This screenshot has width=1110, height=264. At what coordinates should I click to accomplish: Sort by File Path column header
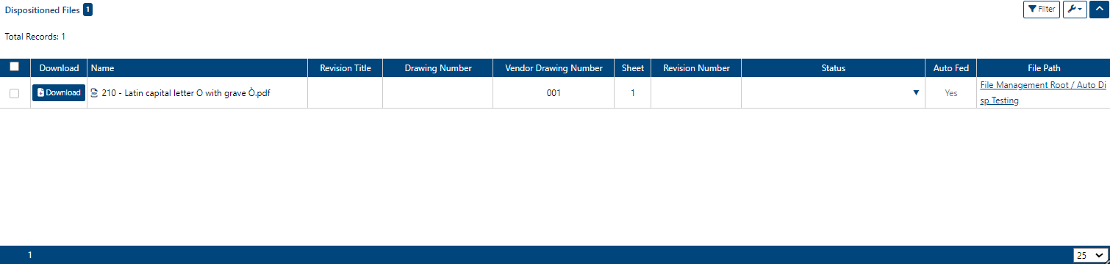tap(1044, 68)
